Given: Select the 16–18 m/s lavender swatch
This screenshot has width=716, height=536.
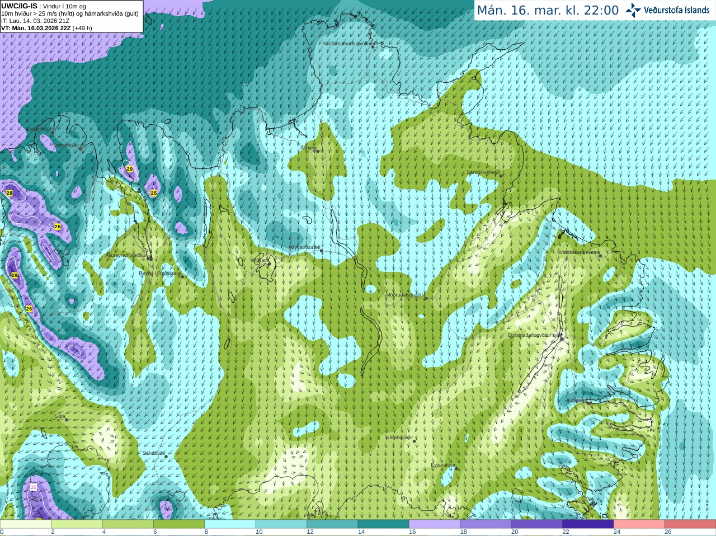Looking at the screenshot, I should click(435, 524).
